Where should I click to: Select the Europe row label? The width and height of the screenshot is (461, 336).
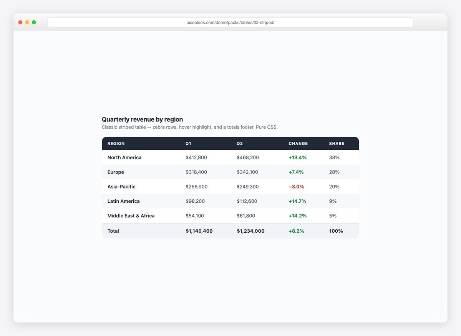click(x=116, y=172)
